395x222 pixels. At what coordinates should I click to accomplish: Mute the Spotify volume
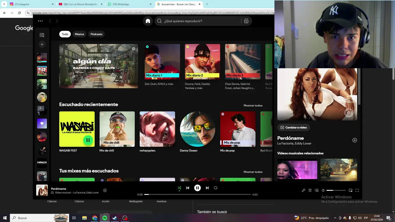click(323, 191)
